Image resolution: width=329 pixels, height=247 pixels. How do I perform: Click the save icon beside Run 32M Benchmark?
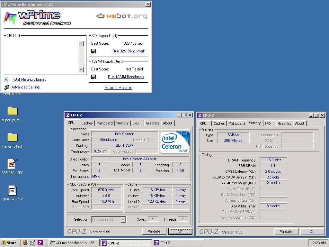[93, 51]
